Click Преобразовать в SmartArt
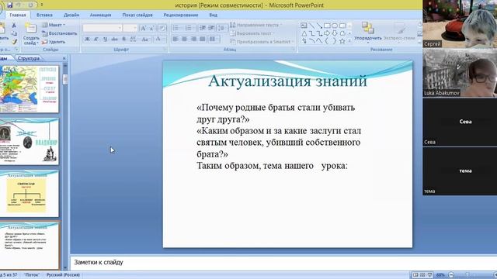This screenshot has width=497, height=279. click(262, 41)
